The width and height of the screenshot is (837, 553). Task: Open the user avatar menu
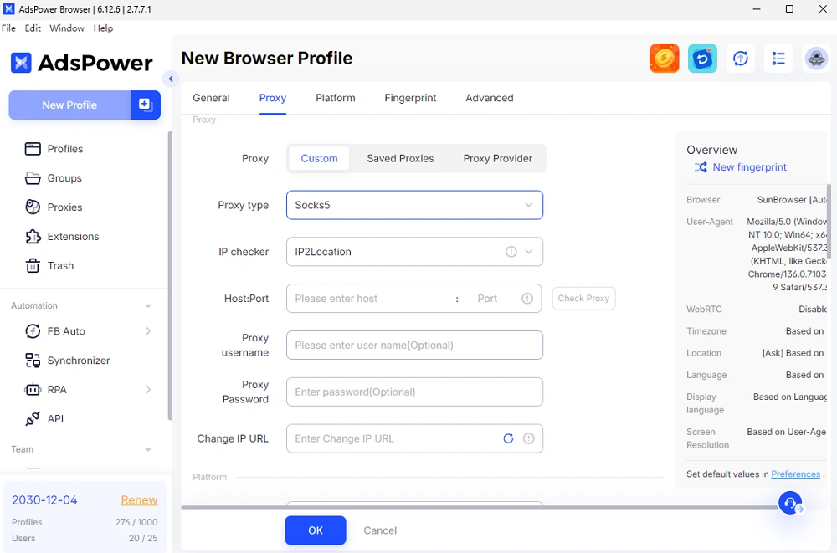coord(816,59)
